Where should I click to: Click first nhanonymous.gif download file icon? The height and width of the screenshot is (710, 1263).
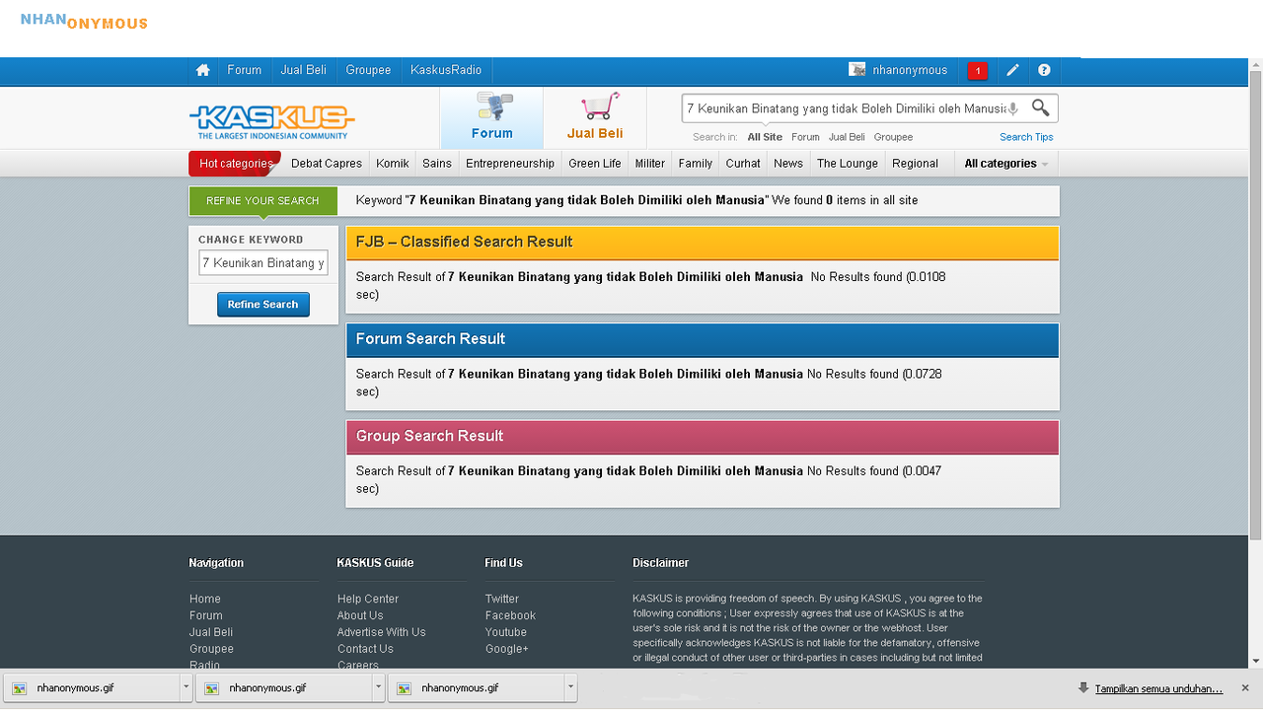click(x=19, y=688)
